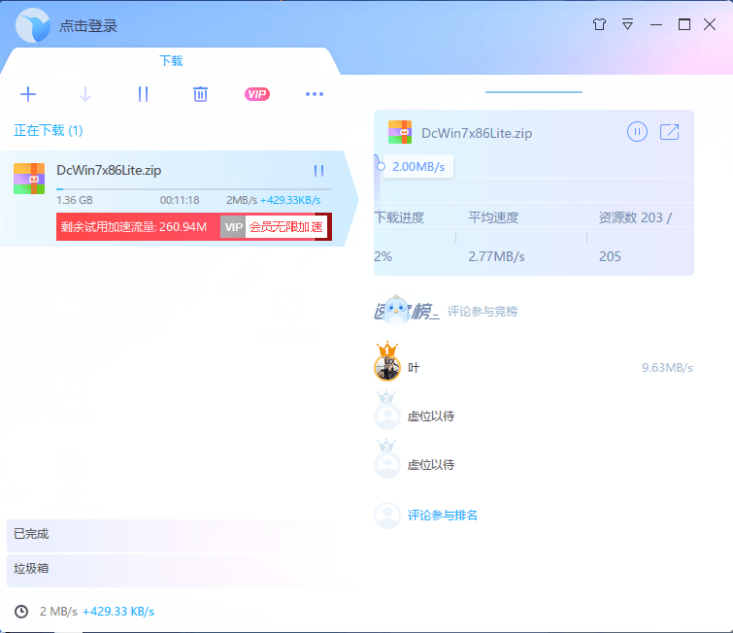Viewport: 733px width, 633px height.
Task: Click the trash icon to delete task
Action: [200, 94]
